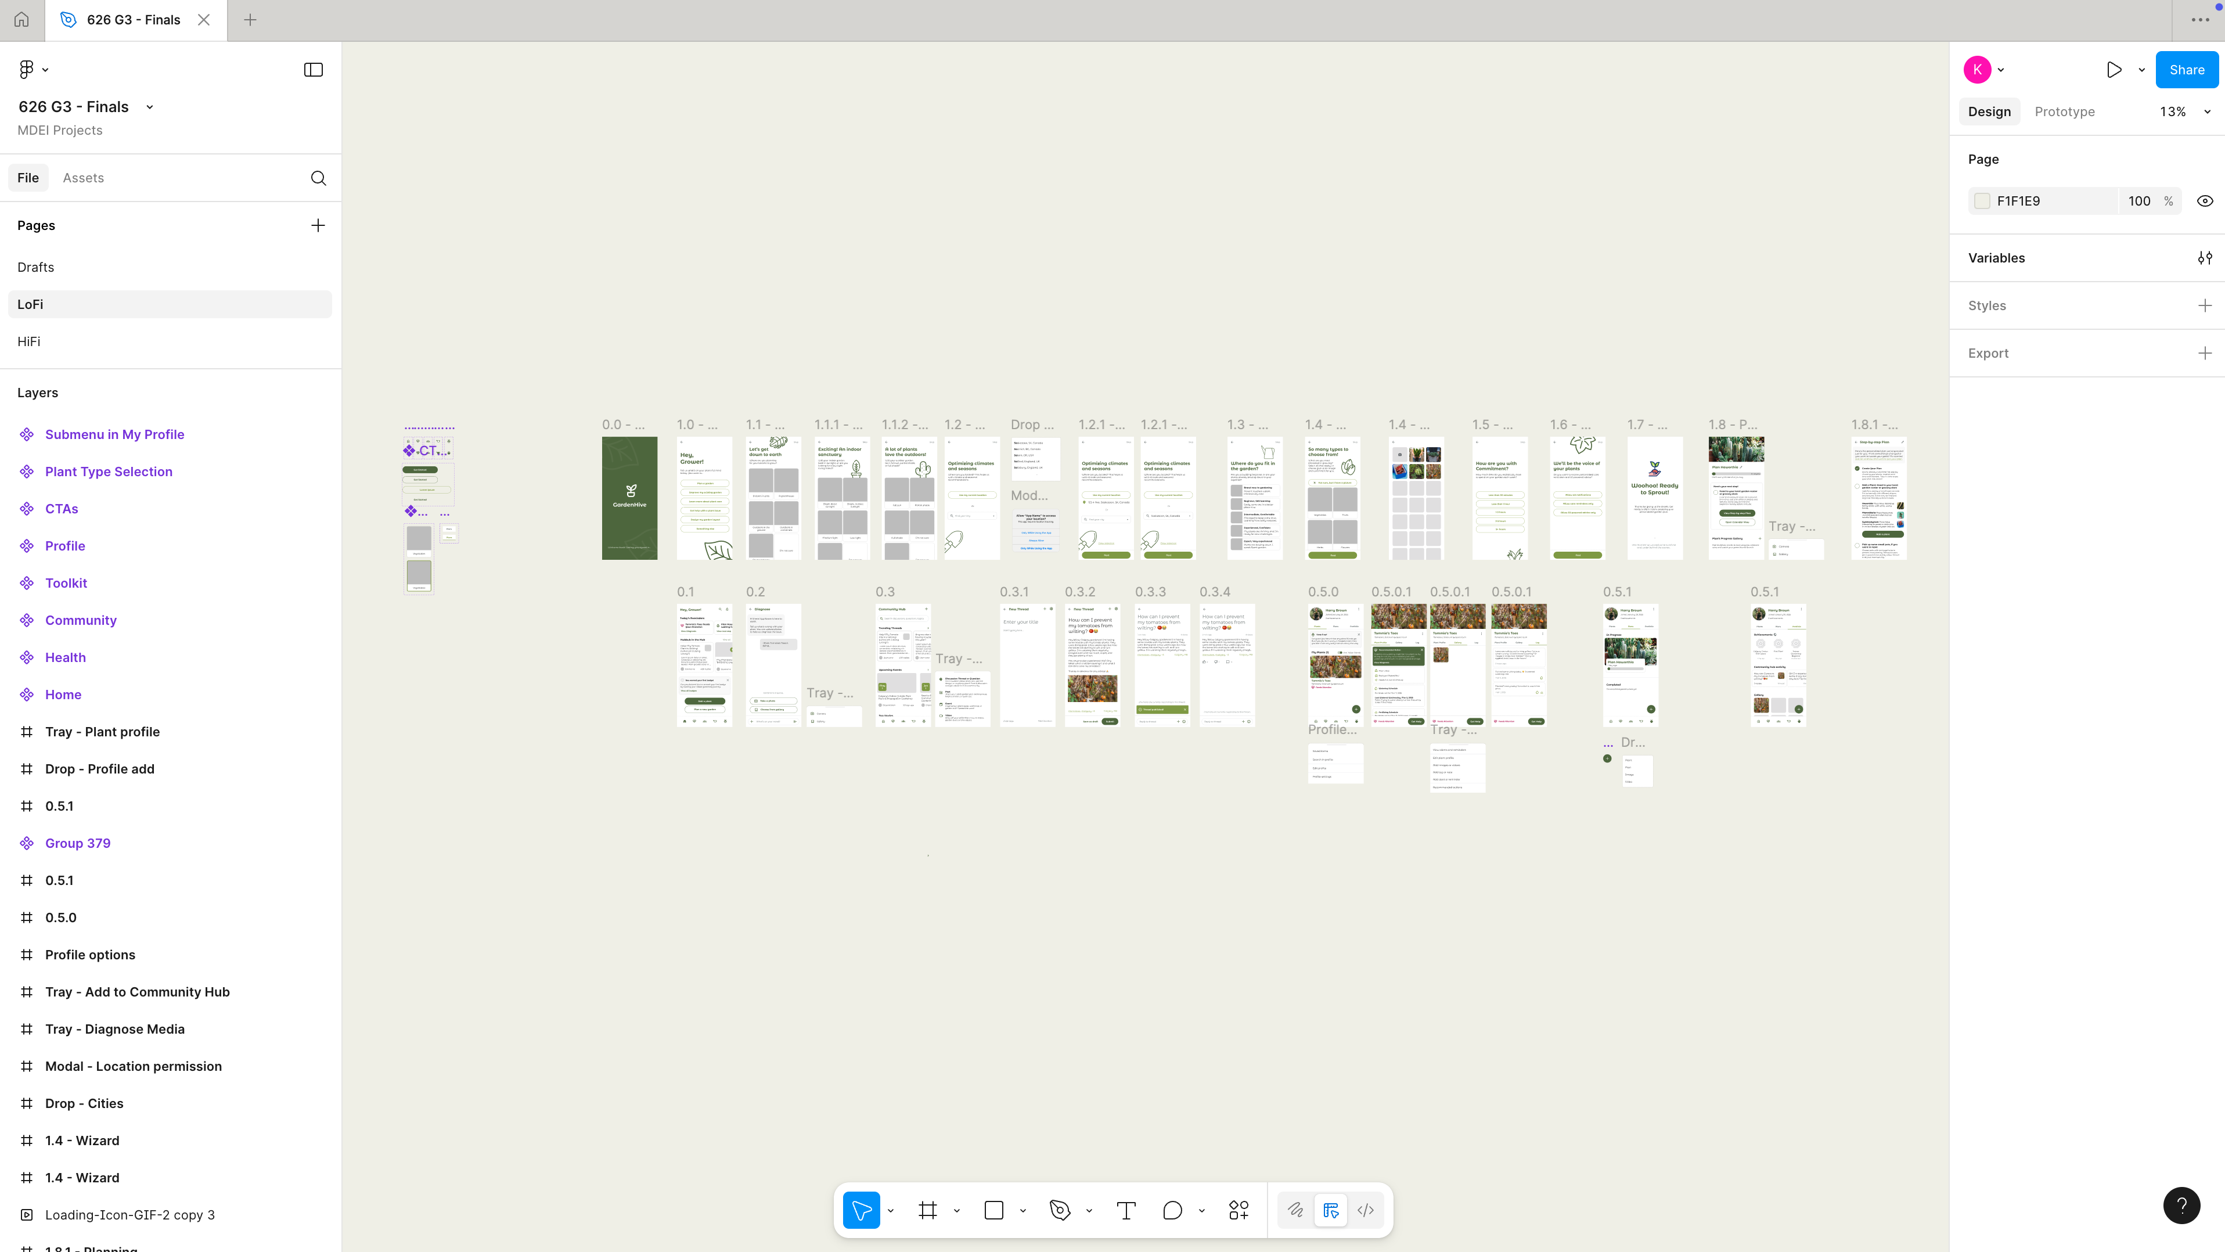2225x1252 pixels.
Task: Open the Variables settings icon
Action: pos(2204,257)
